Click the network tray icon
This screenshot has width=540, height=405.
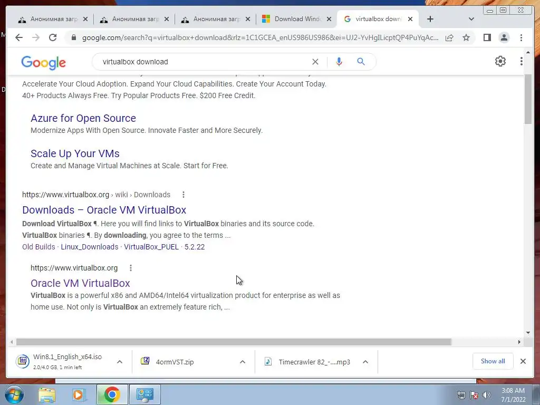461,395
